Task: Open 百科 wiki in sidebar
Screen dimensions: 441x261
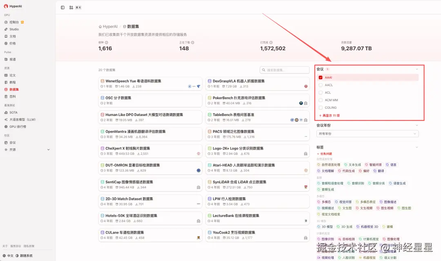Action: point(10,96)
